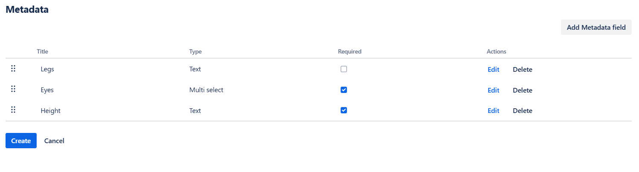Screen dimensions: 639x172
Task: Edit the Eyes metadata field
Action: tap(493, 90)
